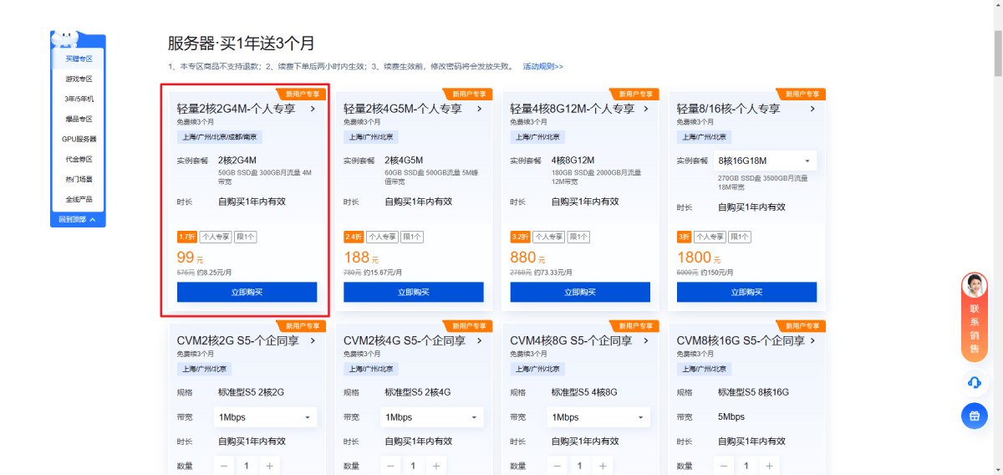Open 1Mbps bandwidth dropdown for CVM4核8G S5
The height and width of the screenshot is (475, 1003).
(598, 417)
